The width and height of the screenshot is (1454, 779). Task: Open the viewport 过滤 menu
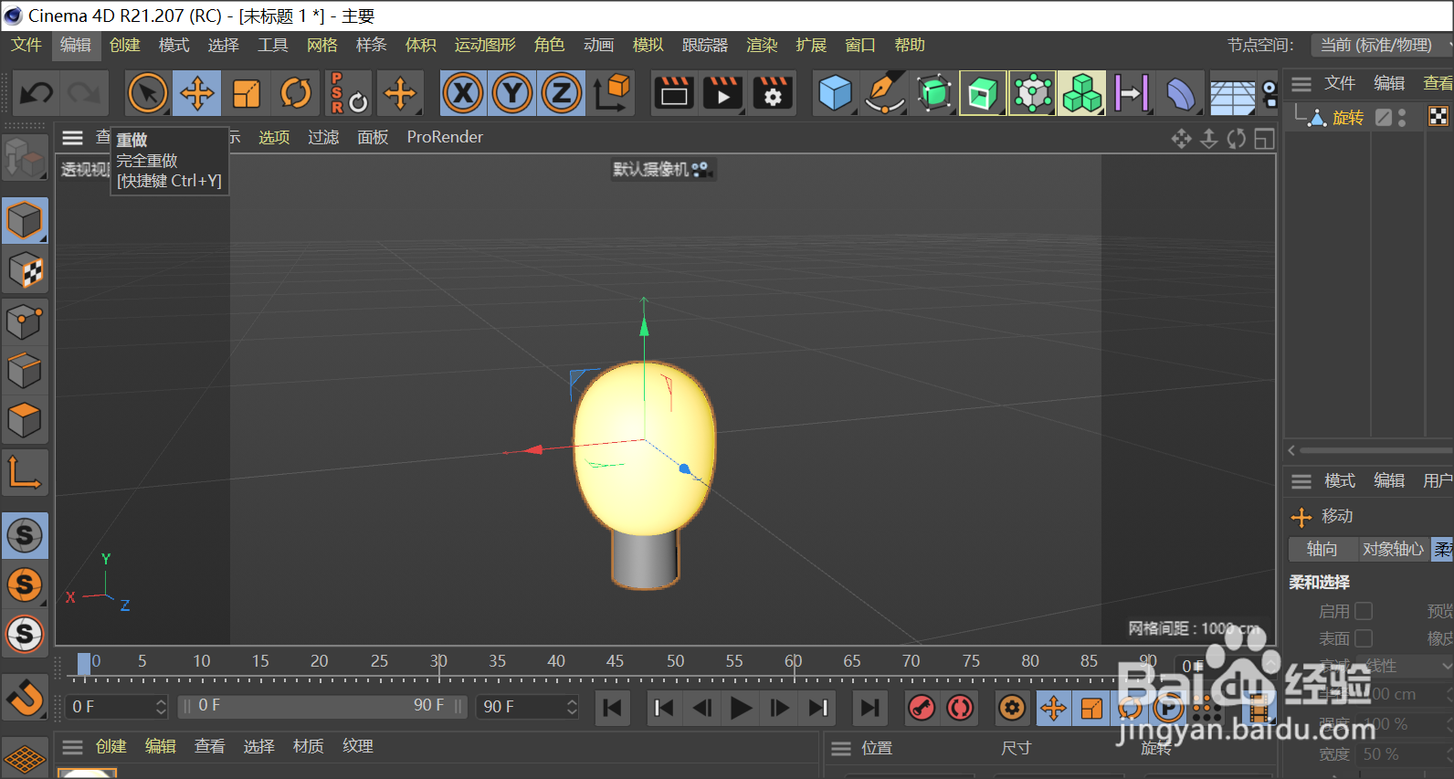click(x=323, y=137)
